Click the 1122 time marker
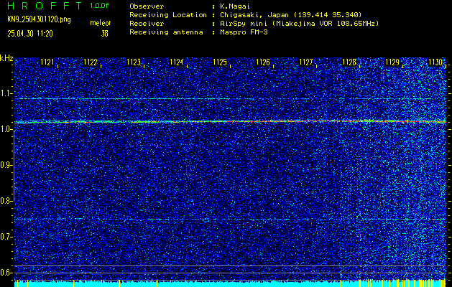This screenshot has width=452, height=287. pyautogui.click(x=91, y=62)
